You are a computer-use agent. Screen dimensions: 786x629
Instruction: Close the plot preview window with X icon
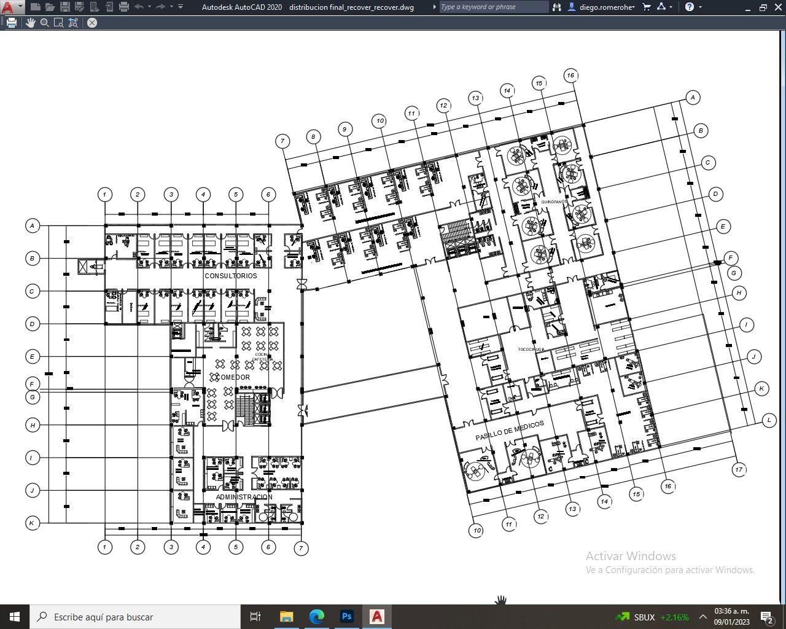pyautogui.click(x=91, y=23)
